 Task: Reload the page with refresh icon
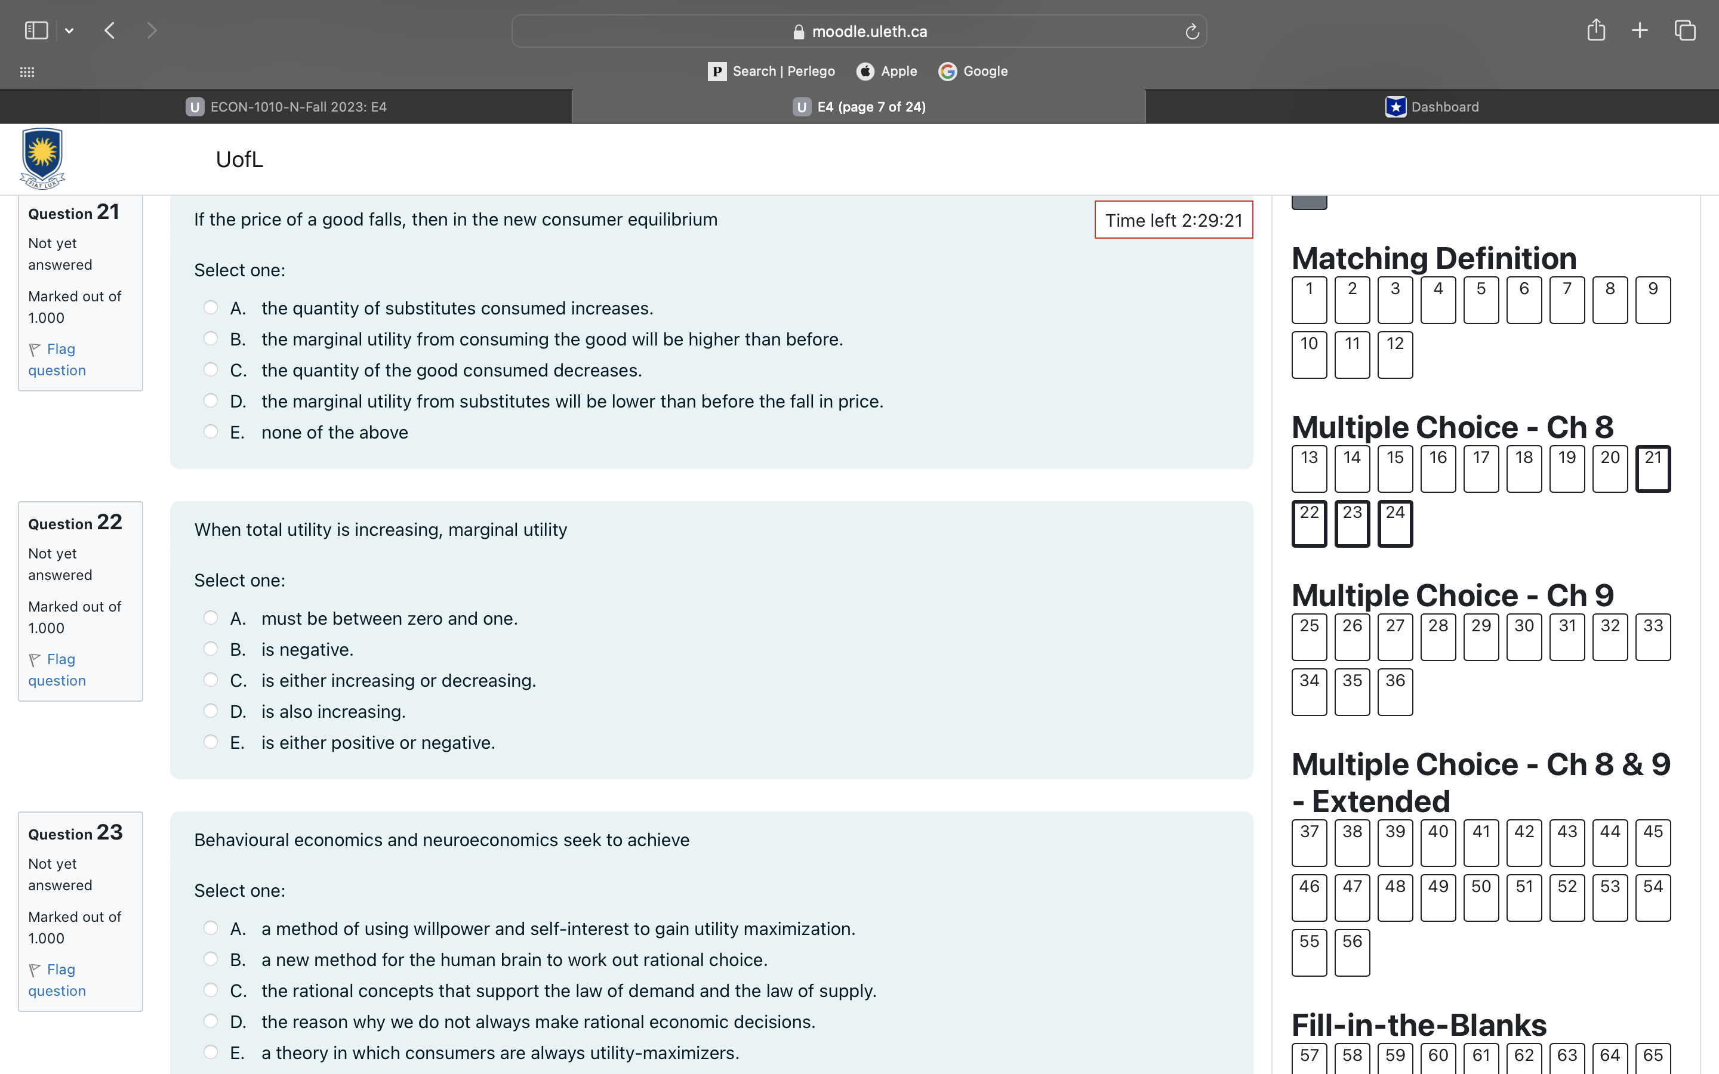(x=1192, y=32)
